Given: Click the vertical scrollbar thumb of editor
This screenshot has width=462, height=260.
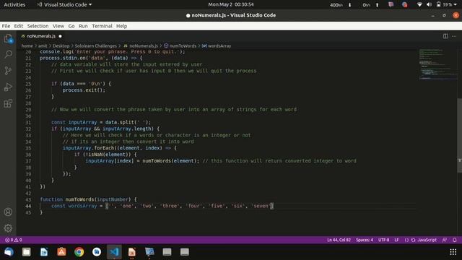Looking at the screenshot, I should tap(459, 135).
